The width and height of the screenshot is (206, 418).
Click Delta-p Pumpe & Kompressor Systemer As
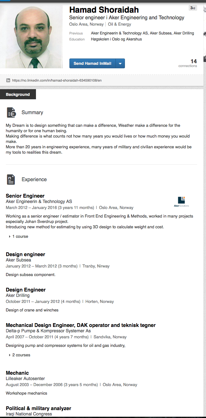(48, 331)
